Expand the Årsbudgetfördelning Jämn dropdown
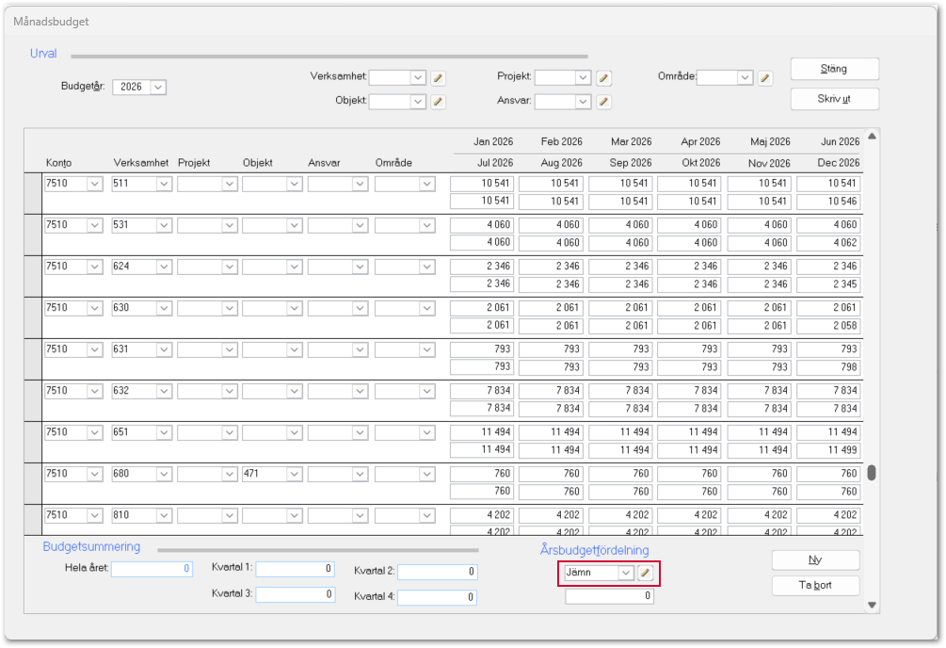The width and height of the screenshot is (946, 648). click(625, 573)
